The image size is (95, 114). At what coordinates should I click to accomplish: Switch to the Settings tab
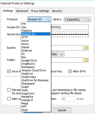pyautogui.click(x=8, y=11)
